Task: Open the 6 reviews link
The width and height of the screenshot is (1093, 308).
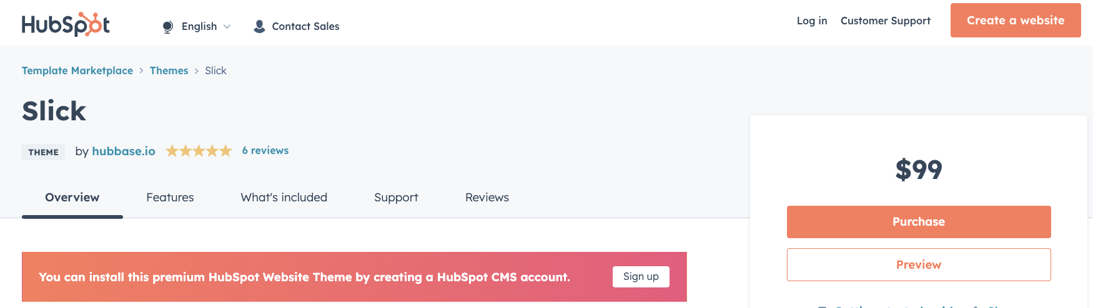Action: (x=265, y=150)
